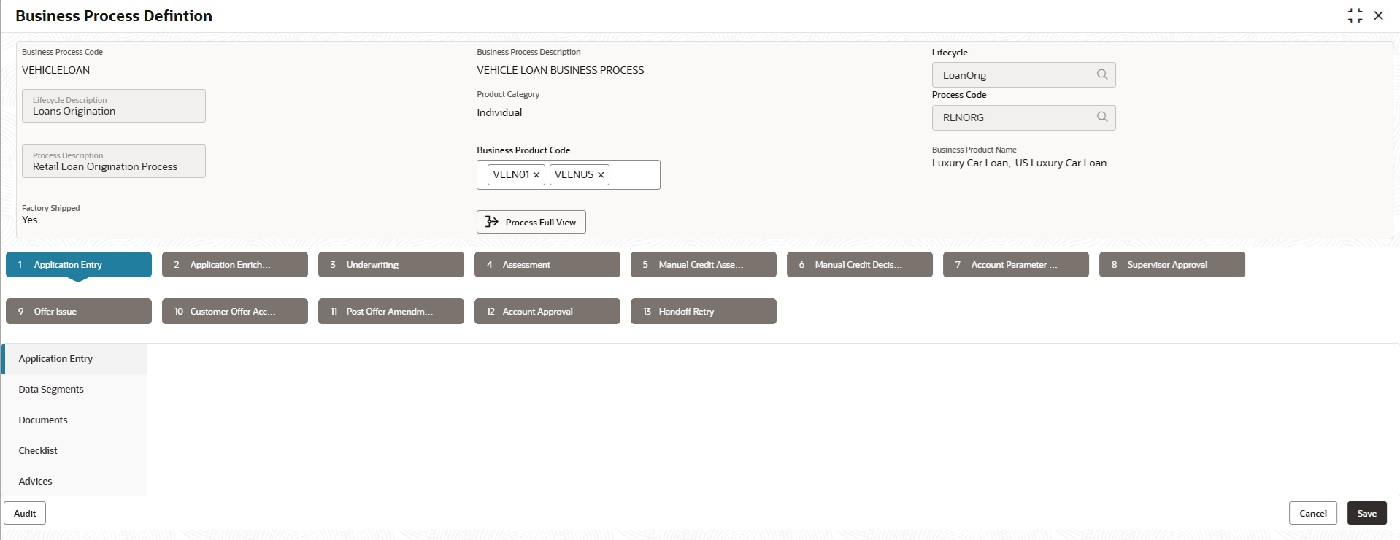Open the Process Full View
Image resolution: width=1400 pixels, height=540 pixels.
[x=531, y=222]
